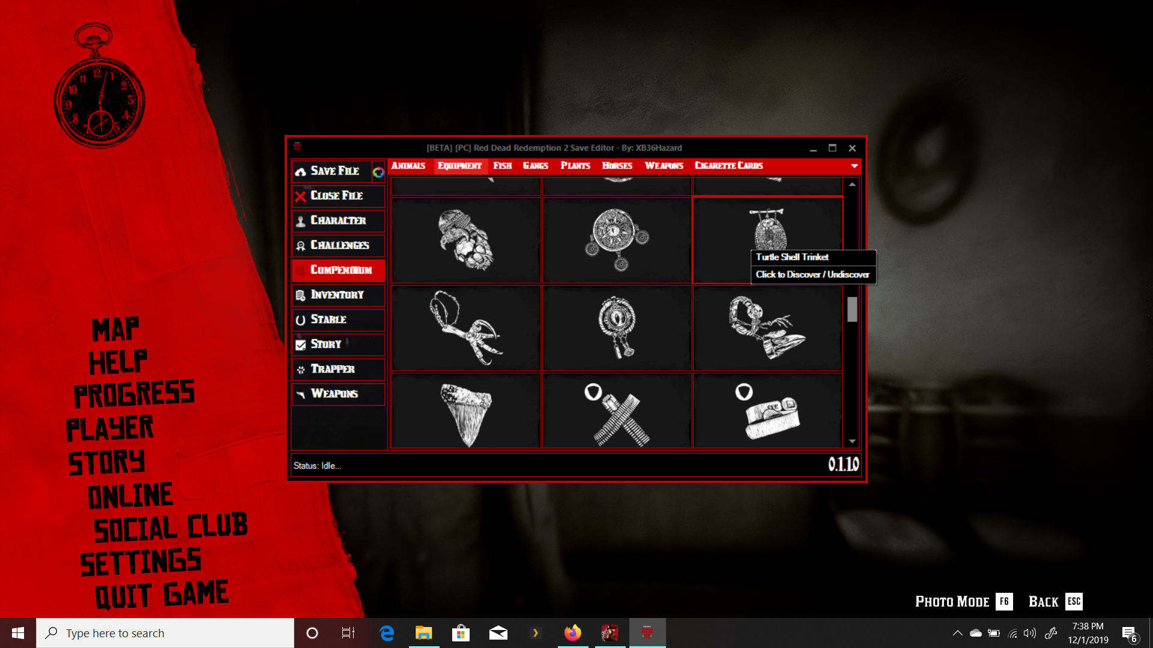Select the beaded bird-claw charm thumbnail
The height and width of the screenshot is (648, 1153).
768,328
